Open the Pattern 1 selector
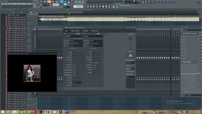 pos(79,6)
